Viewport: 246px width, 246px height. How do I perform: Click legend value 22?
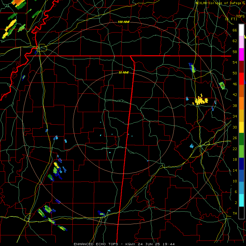(235, 149)
